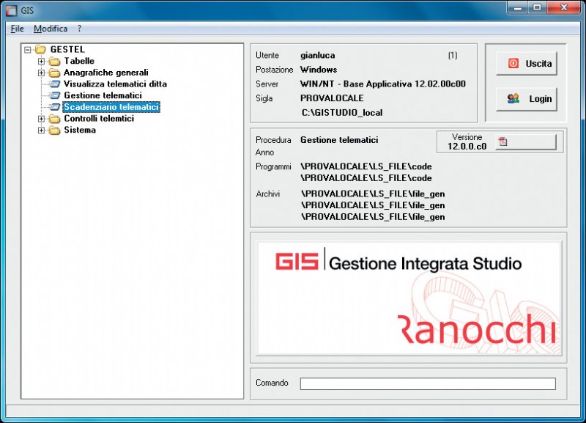Select the Tabelle tree entry
Screen dimensions: 586x423
pyautogui.click(x=79, y=61)
